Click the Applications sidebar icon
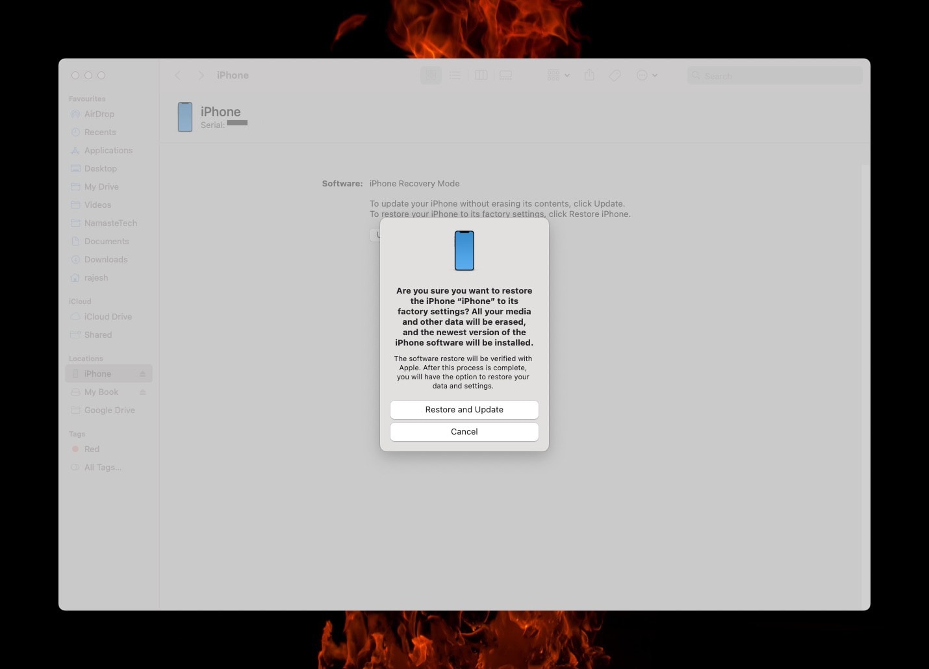929x669 pixels. point(75,150)
